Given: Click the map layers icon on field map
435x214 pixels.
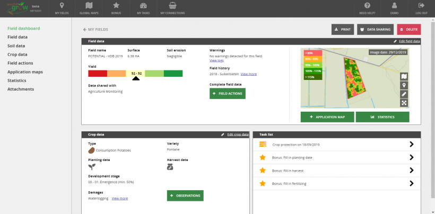Looking at the screenshot, I should (404, 76).
